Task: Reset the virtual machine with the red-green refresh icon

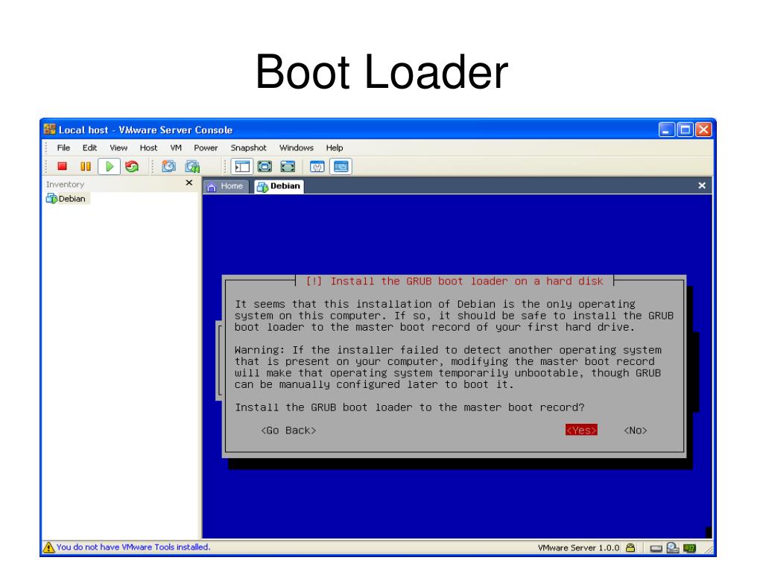Action: [132, 166]
